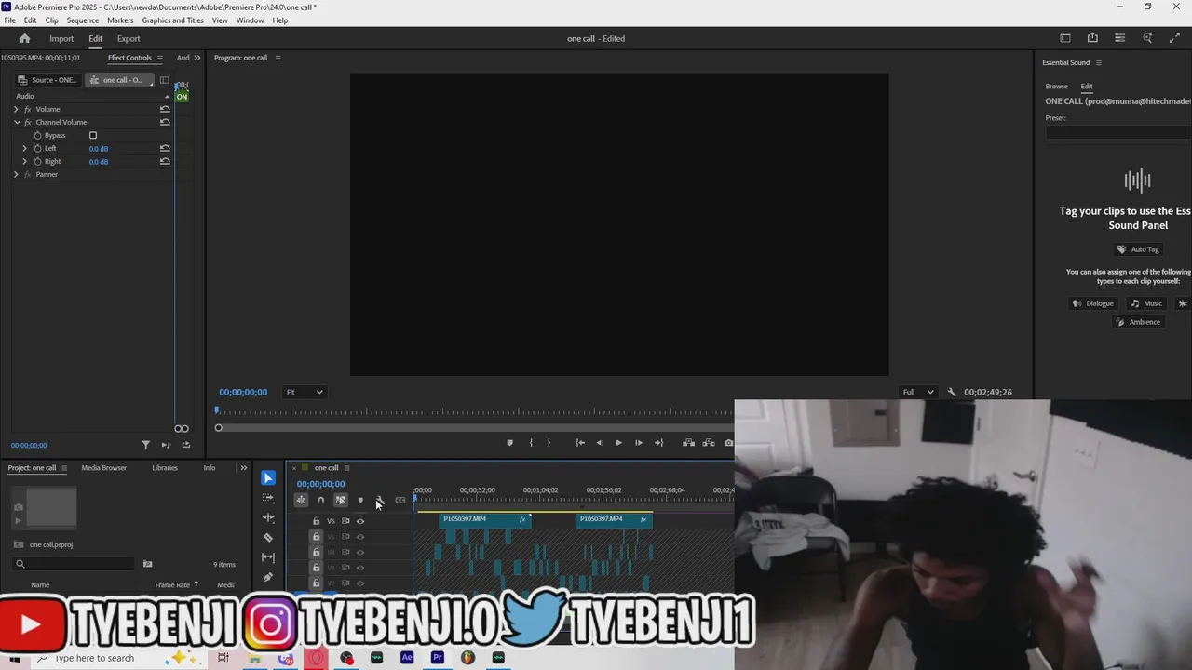
Task: Toggle stopwatch for Left channel
Action: pyautogui.click(x=37, y=148)
